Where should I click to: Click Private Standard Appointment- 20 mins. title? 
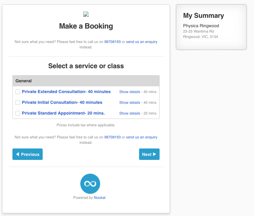(63, 113)
